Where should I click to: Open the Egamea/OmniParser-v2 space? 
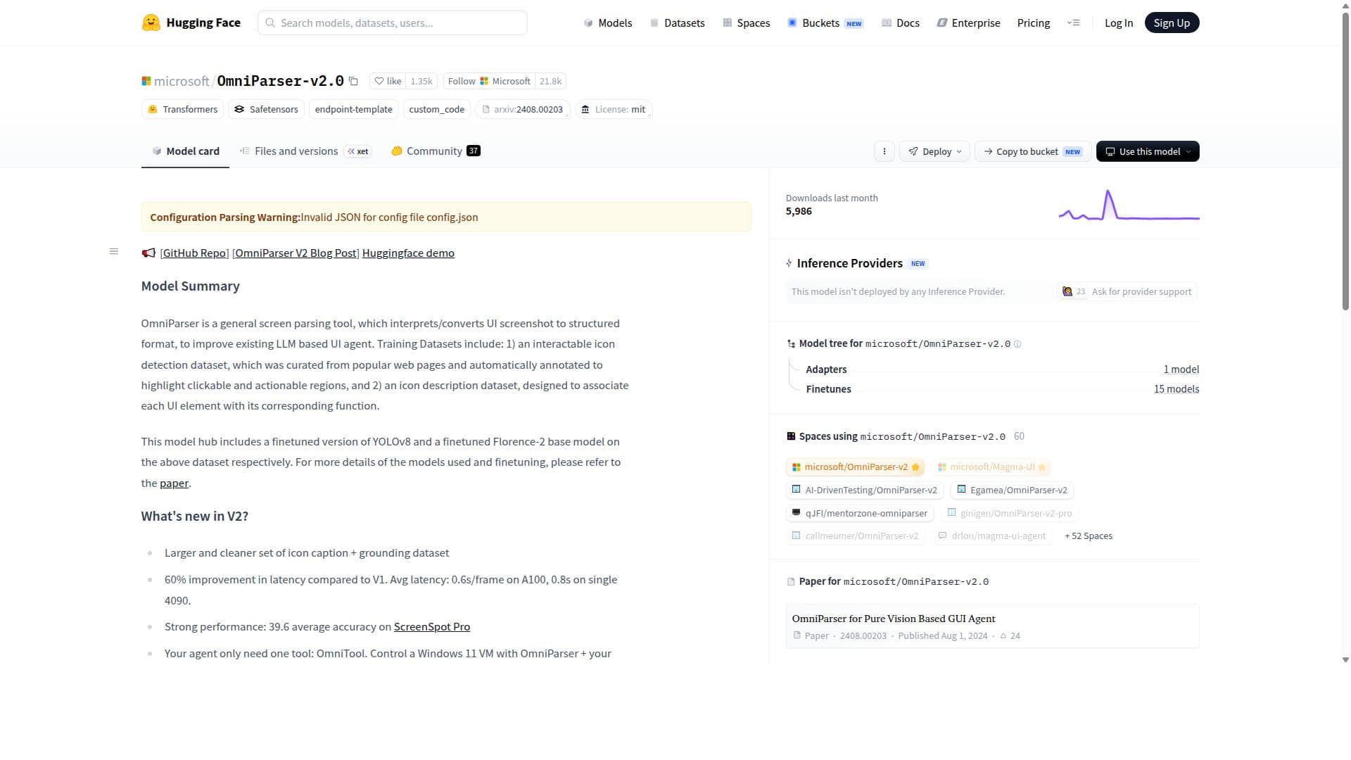pyautogui.click(x=1012, y=490)
